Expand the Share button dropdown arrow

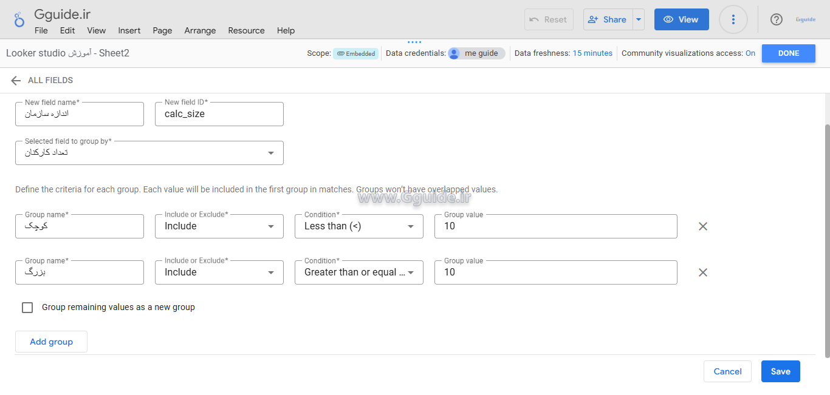pyautogui.click(x=639, y=19)
